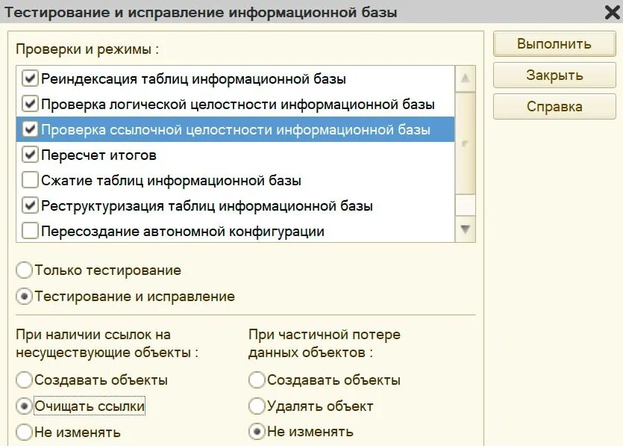Image resolution: width=623 pixels, height=446 pixels.
Task: Uncheck Реиндексация таблиц информационной базы
Action: click(x=30, y=78)
